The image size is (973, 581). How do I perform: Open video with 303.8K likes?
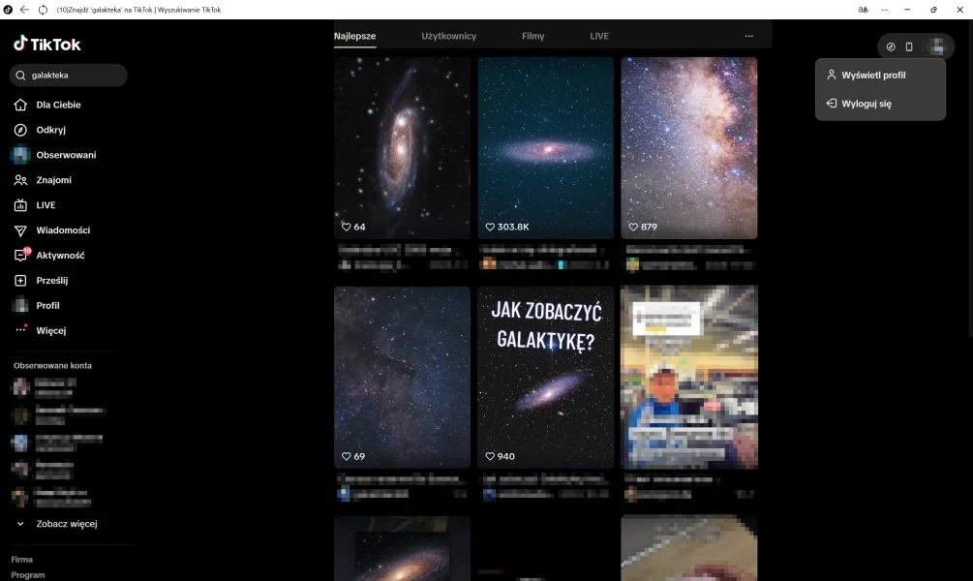coord(546,147)
